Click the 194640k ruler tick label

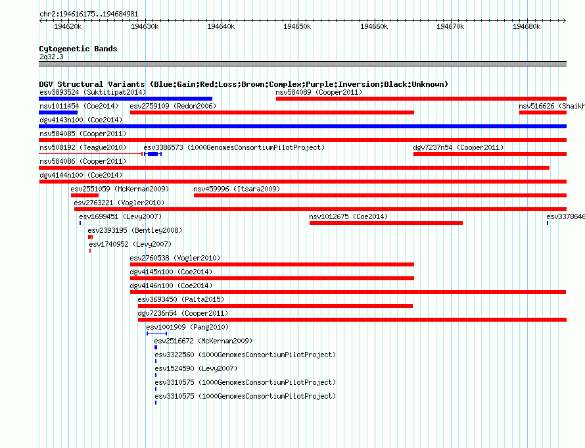point(221,26)
